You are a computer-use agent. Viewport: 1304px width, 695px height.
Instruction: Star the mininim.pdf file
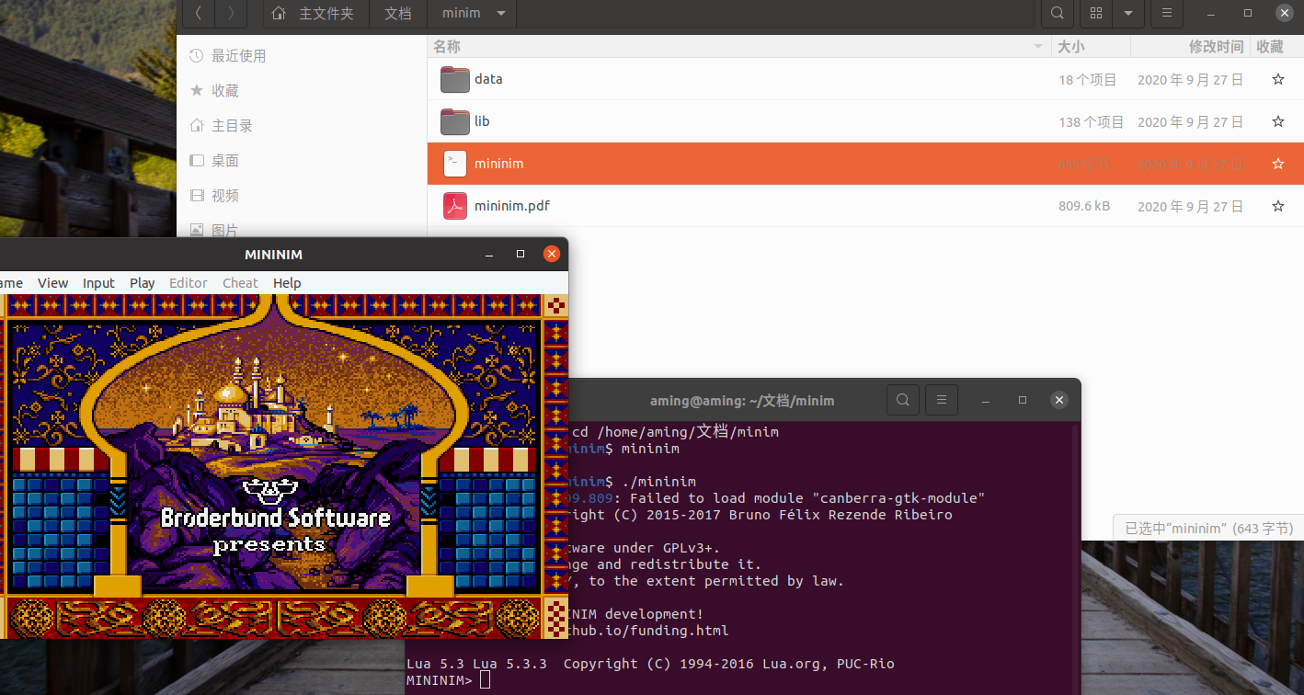tap(1277, 206)
